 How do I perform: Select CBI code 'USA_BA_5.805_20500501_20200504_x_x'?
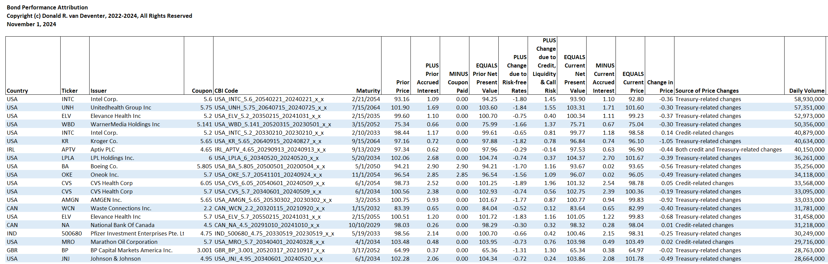pyautogui.click(x=270, y=167)
